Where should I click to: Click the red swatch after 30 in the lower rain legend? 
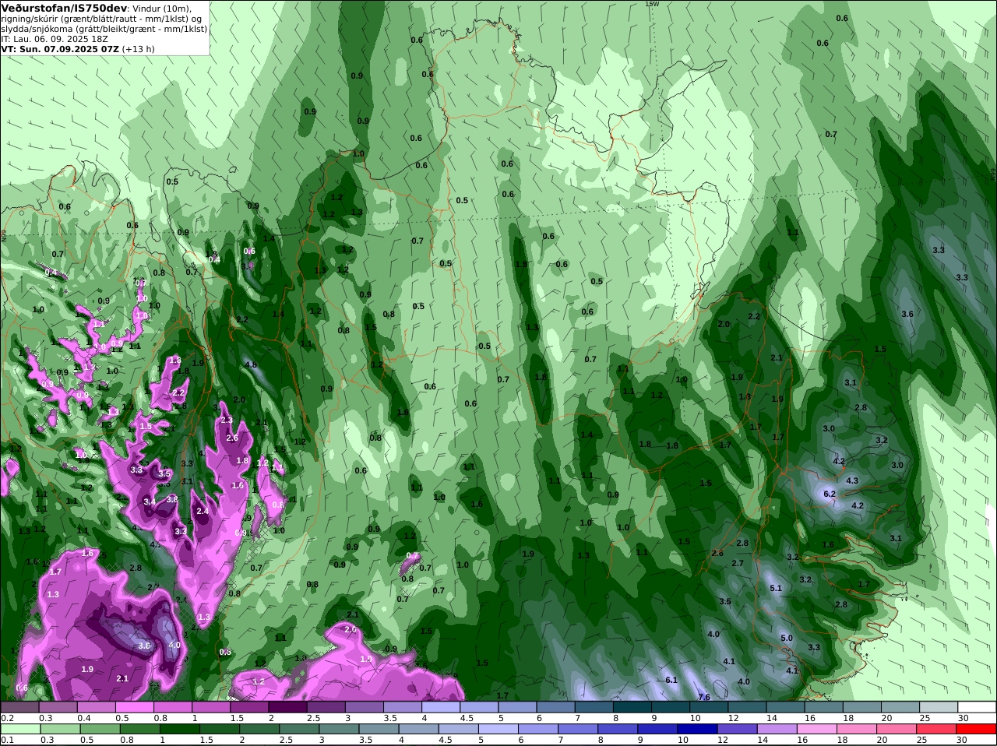click(x=977, y=729)
